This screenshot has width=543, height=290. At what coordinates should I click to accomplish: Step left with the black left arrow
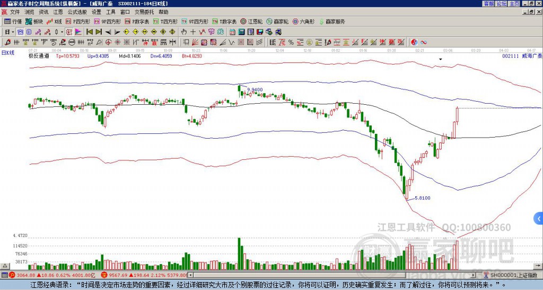pos(108,32)
